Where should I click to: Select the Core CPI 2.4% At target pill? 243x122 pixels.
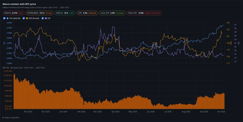click(112, 13)
